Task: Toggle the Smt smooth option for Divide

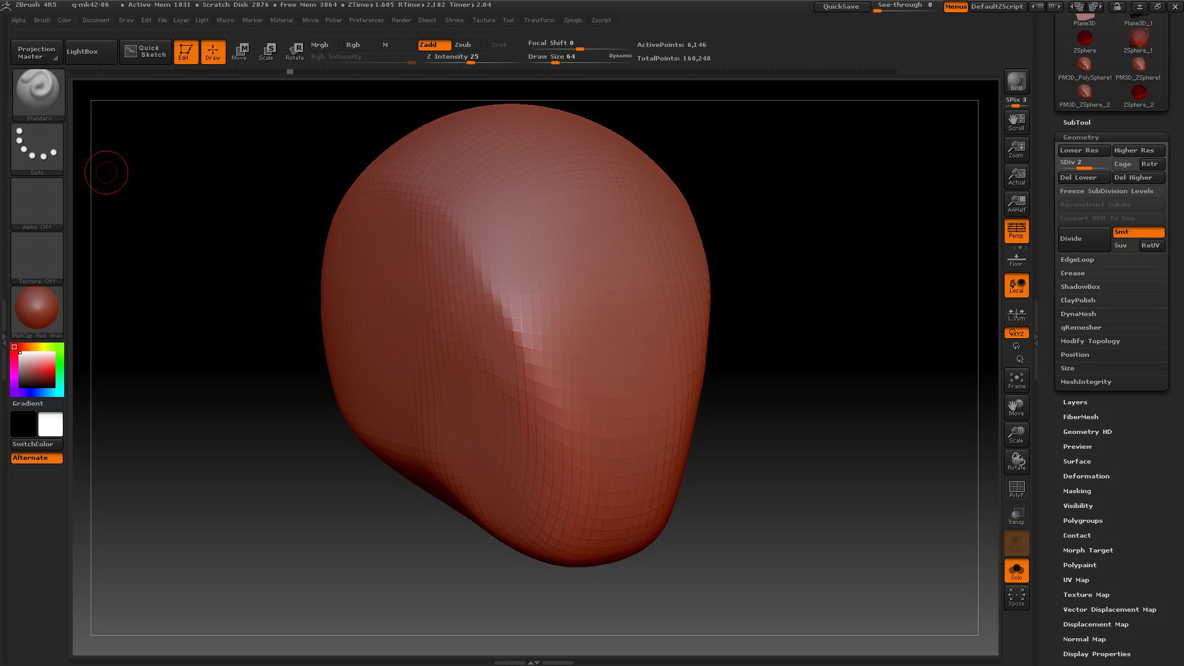Action: 1138,232
